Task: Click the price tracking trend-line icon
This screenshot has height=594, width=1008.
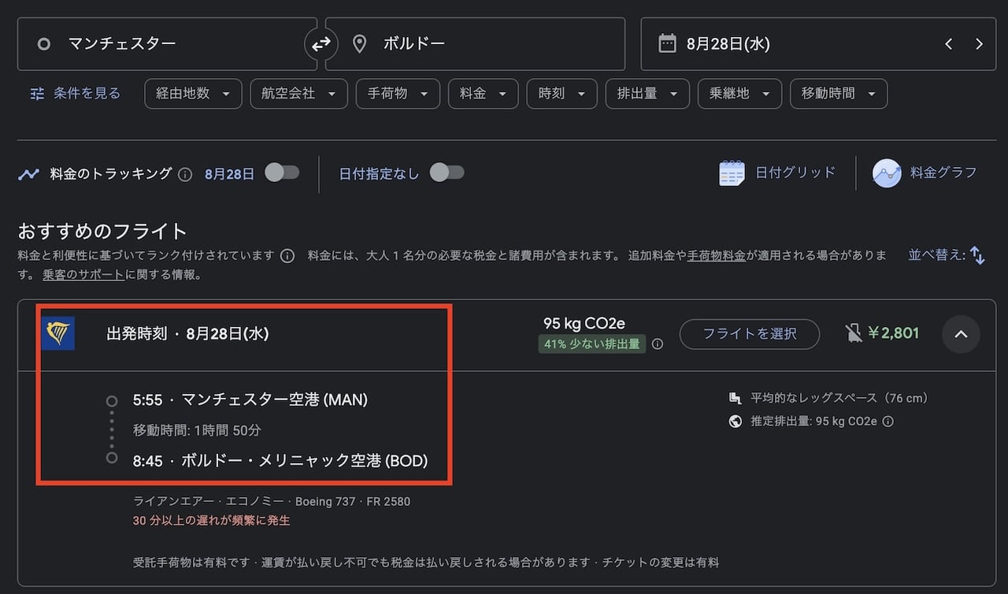Action: (29, 174)
